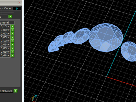136x102 pixels.
Task: Select the 0,07tw weight entry
Action: 5,34
